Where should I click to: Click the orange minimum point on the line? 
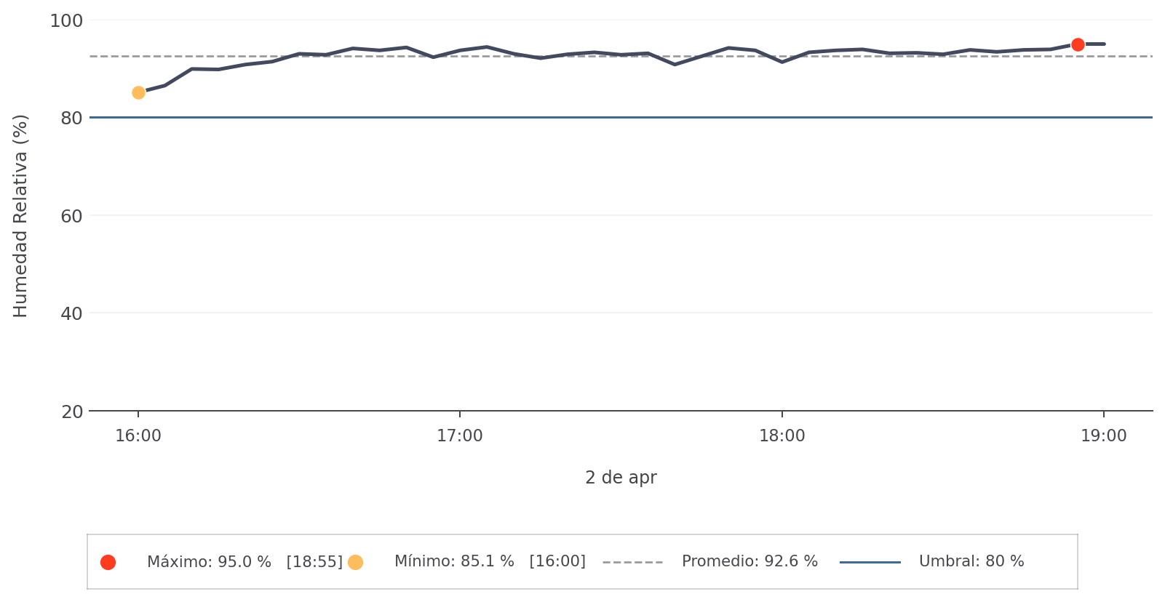pyautogui.click(x=138, y=92)
